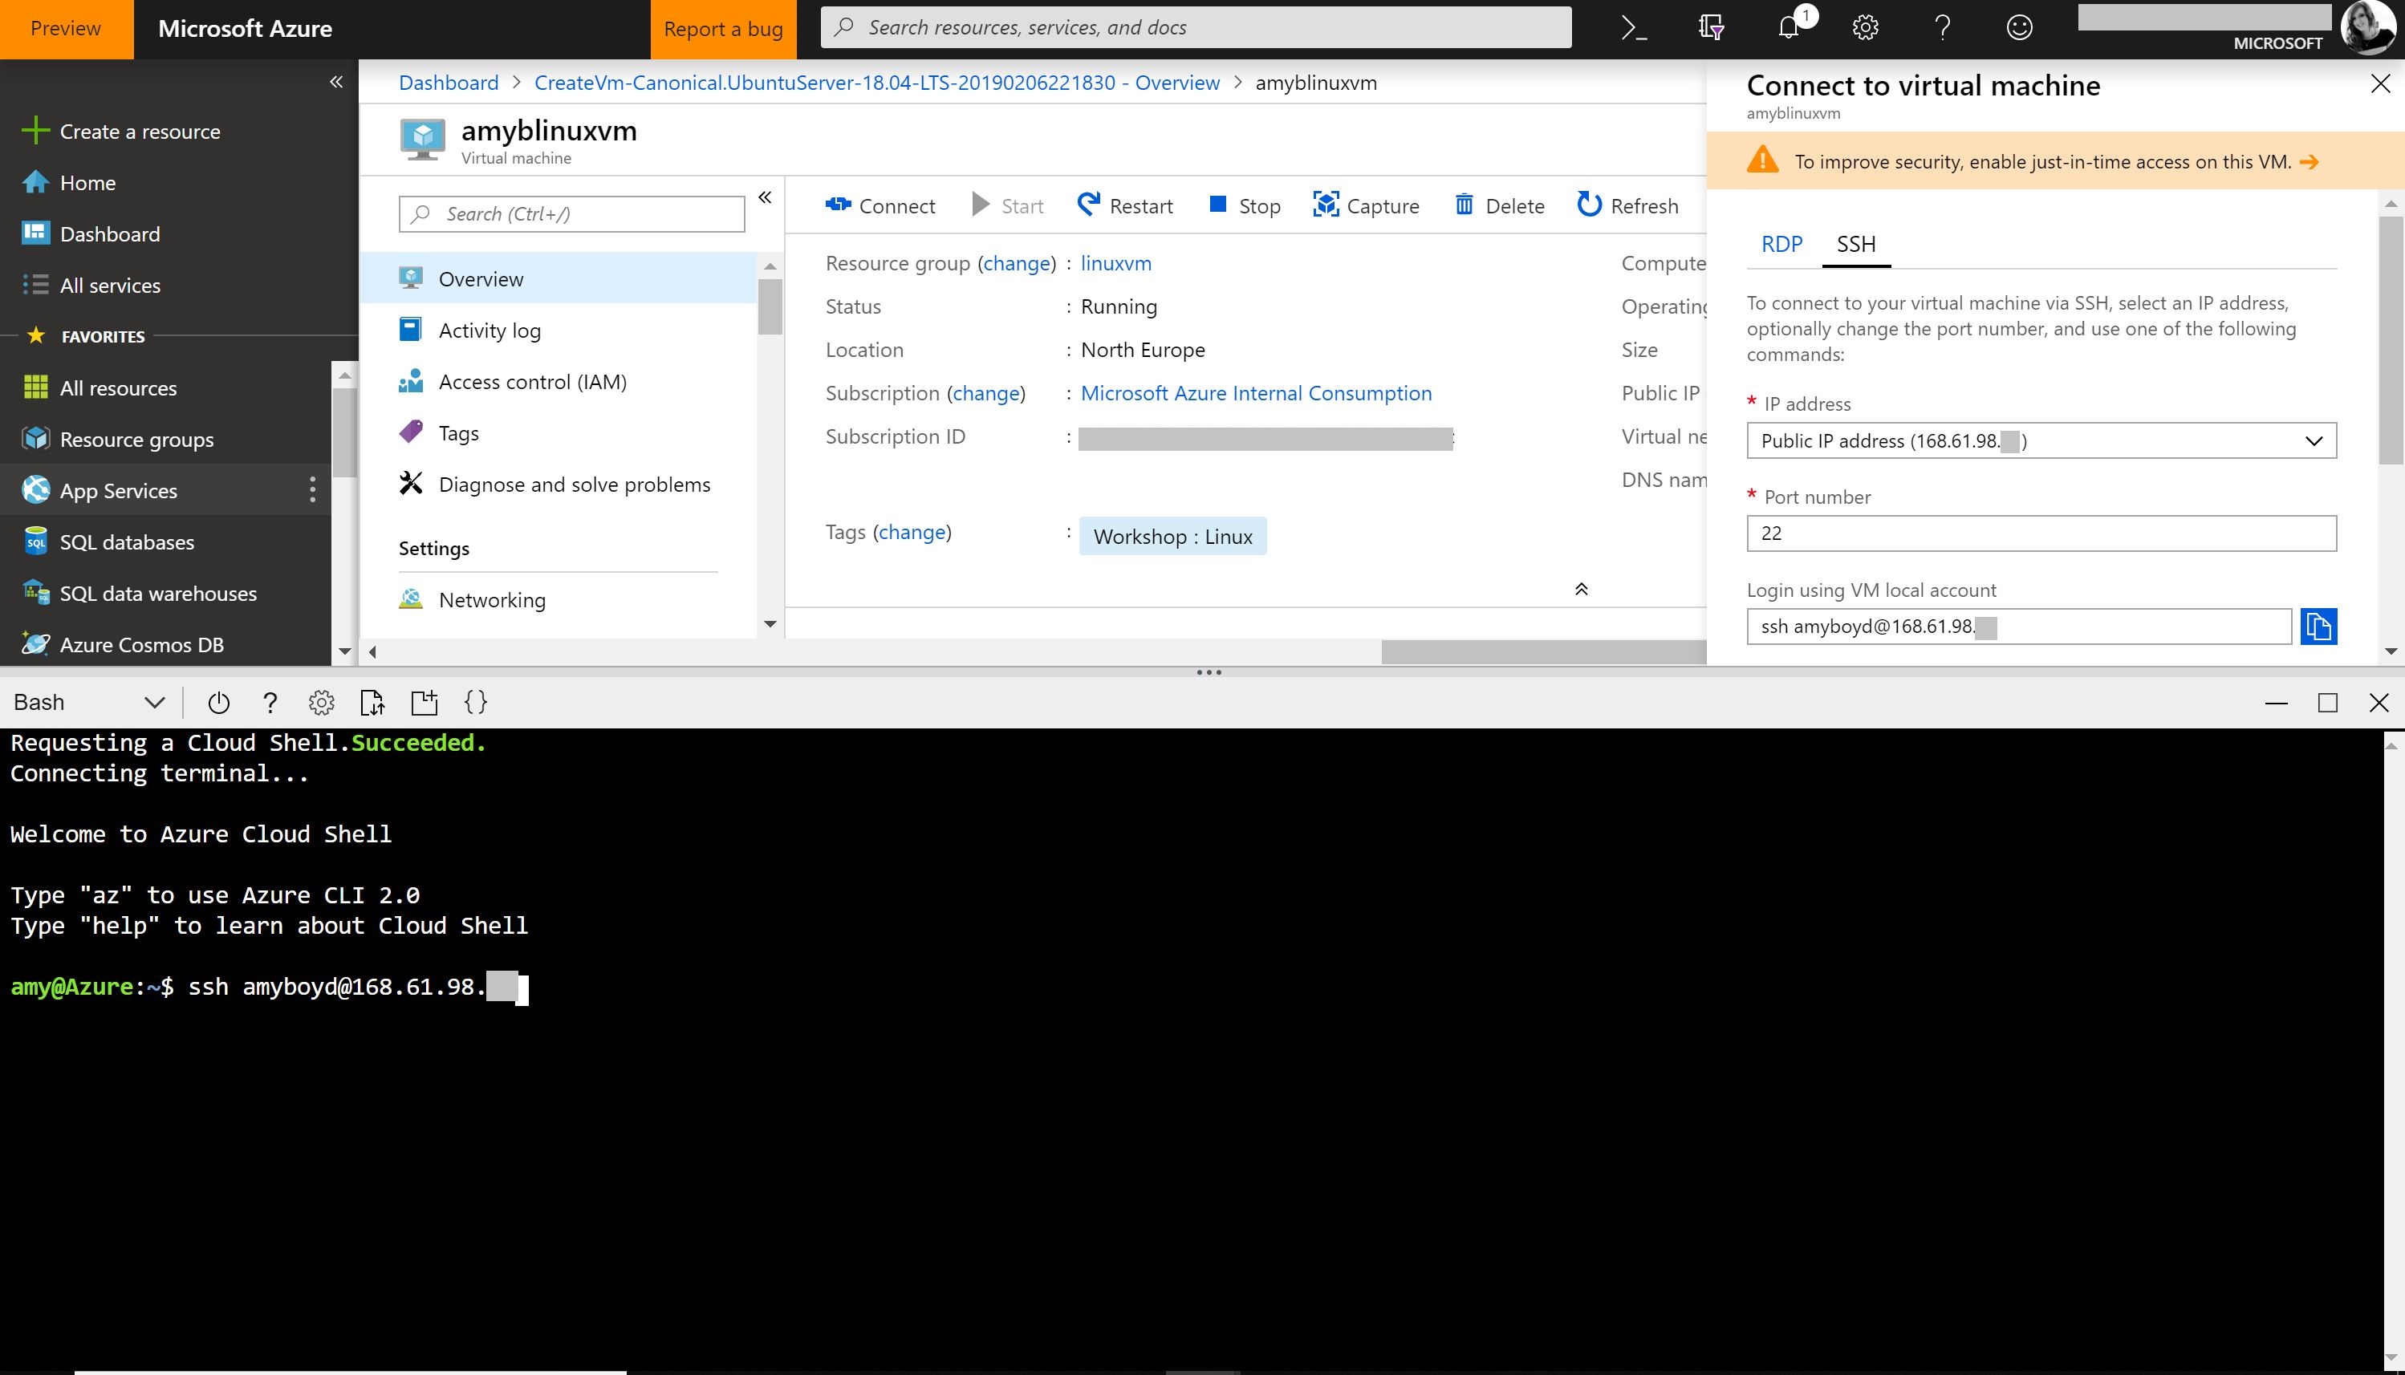Open portal settings gear in top bar
Viewport: 2405px width, 1375px height.
click(x=1865, y=28)
